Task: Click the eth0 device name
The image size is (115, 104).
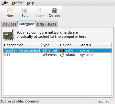Action: click(x=69, y=50)
